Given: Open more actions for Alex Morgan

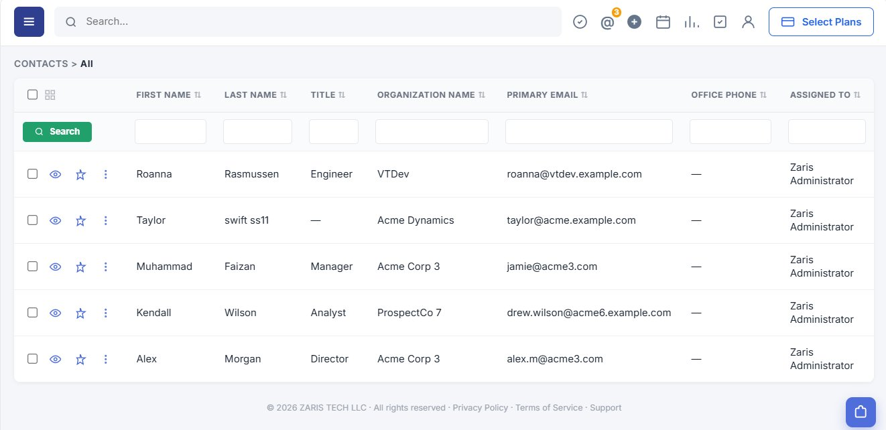Looking at the screenshot, I should click(105, 359).
